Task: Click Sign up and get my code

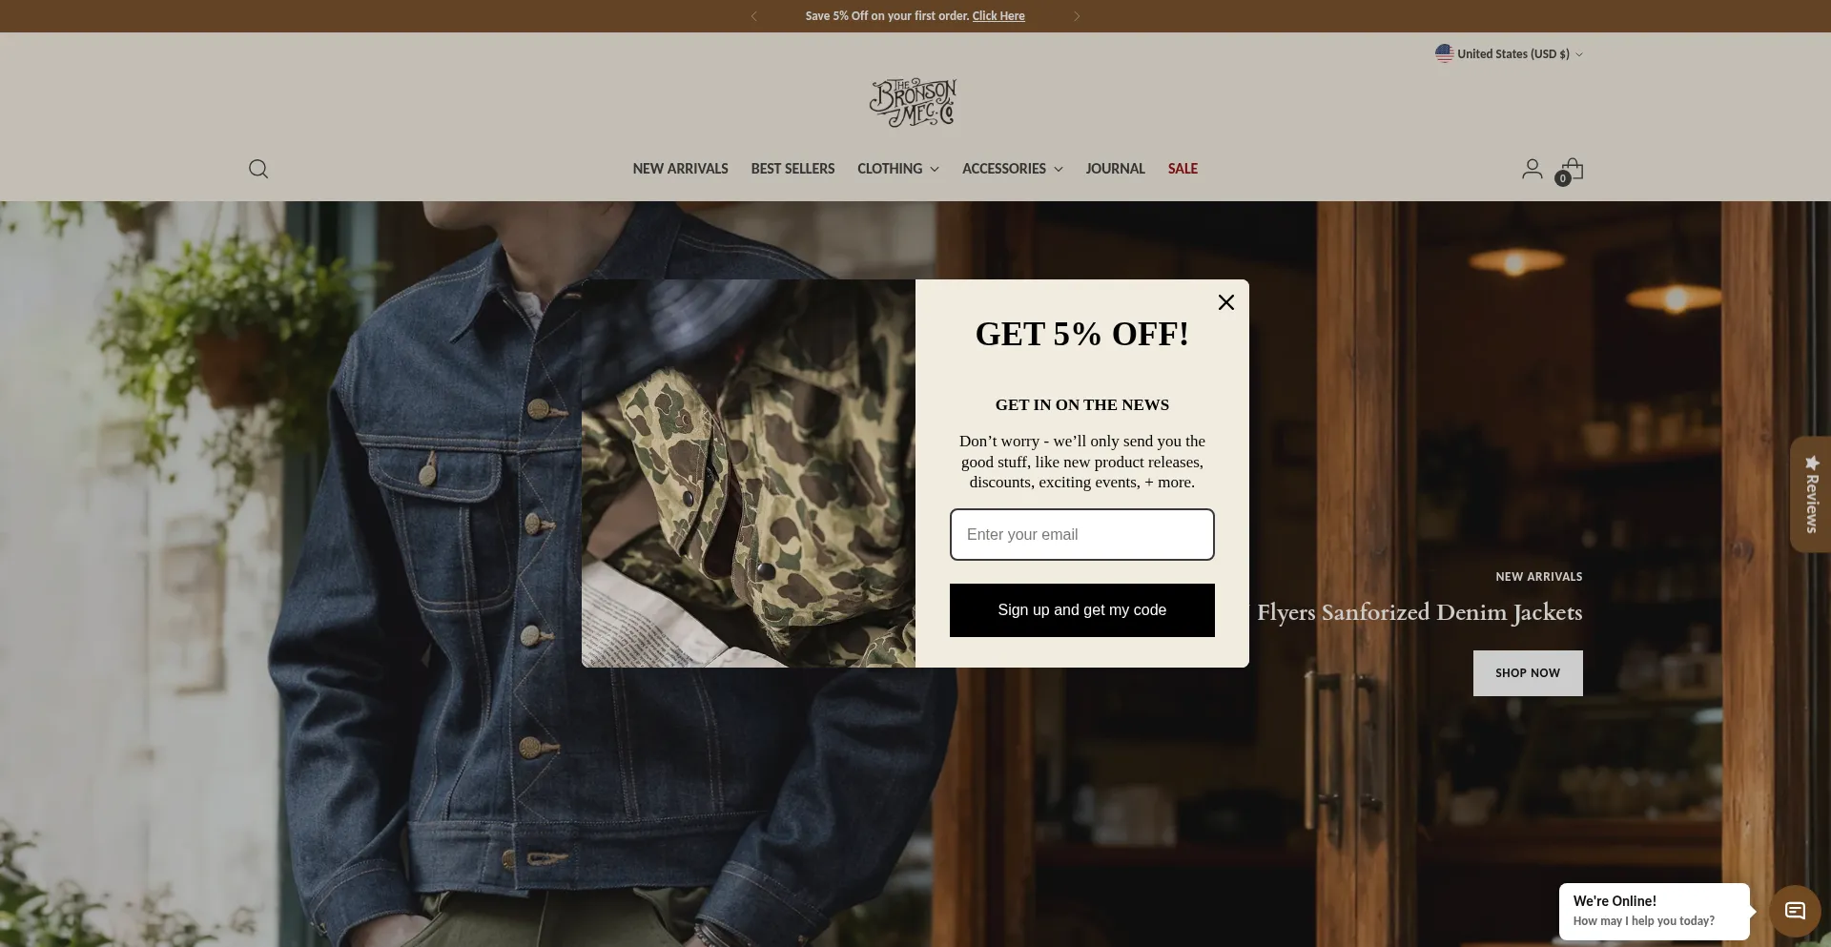Action: 1082,610
